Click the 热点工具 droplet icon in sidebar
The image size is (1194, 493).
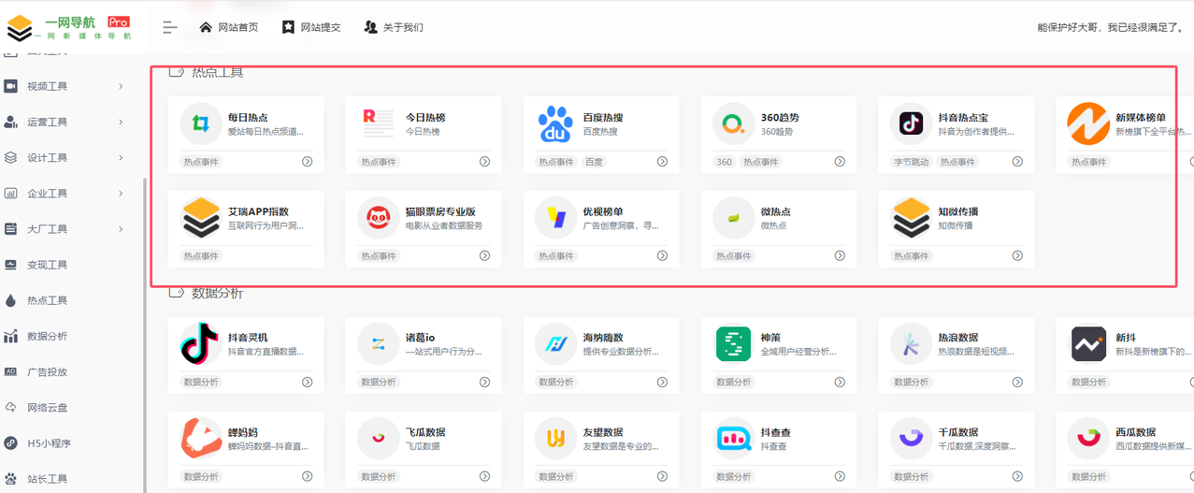pyautogui.click(x=11, y=300)
